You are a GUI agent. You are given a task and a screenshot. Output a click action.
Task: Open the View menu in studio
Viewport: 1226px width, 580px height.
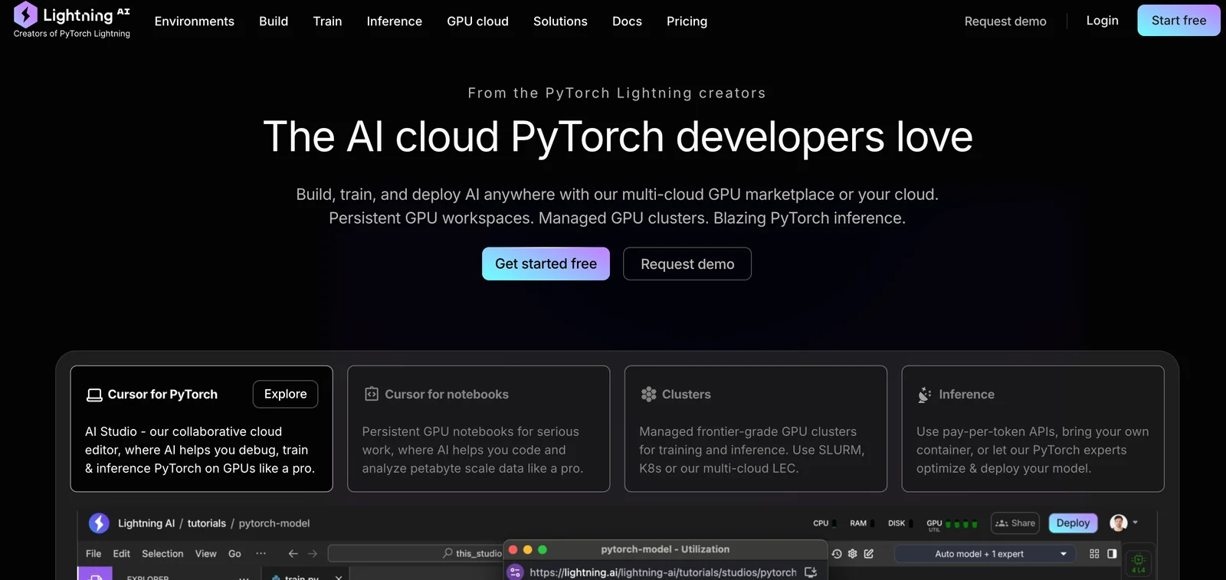click(x=205, y=553)
